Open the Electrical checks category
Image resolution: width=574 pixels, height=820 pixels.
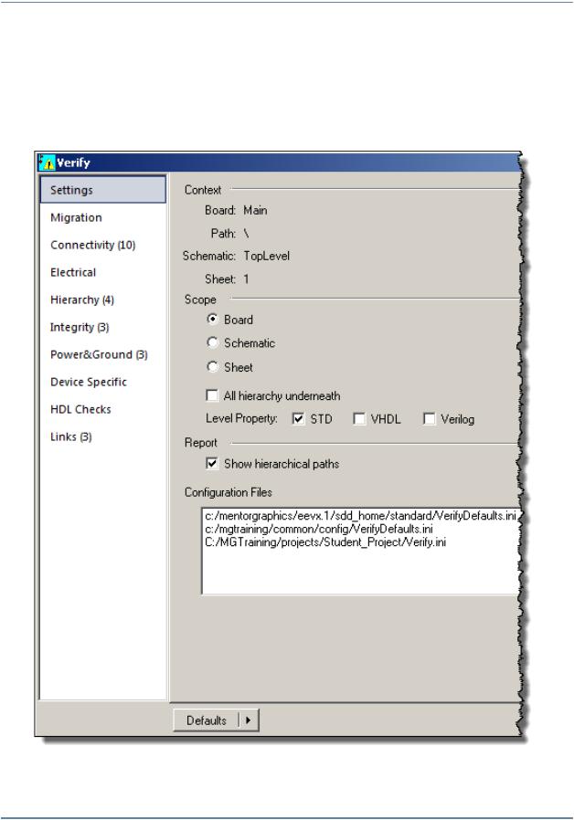(x=73, y=272)
